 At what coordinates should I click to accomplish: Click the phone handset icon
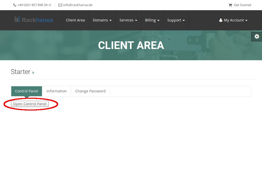click(15, 5)
